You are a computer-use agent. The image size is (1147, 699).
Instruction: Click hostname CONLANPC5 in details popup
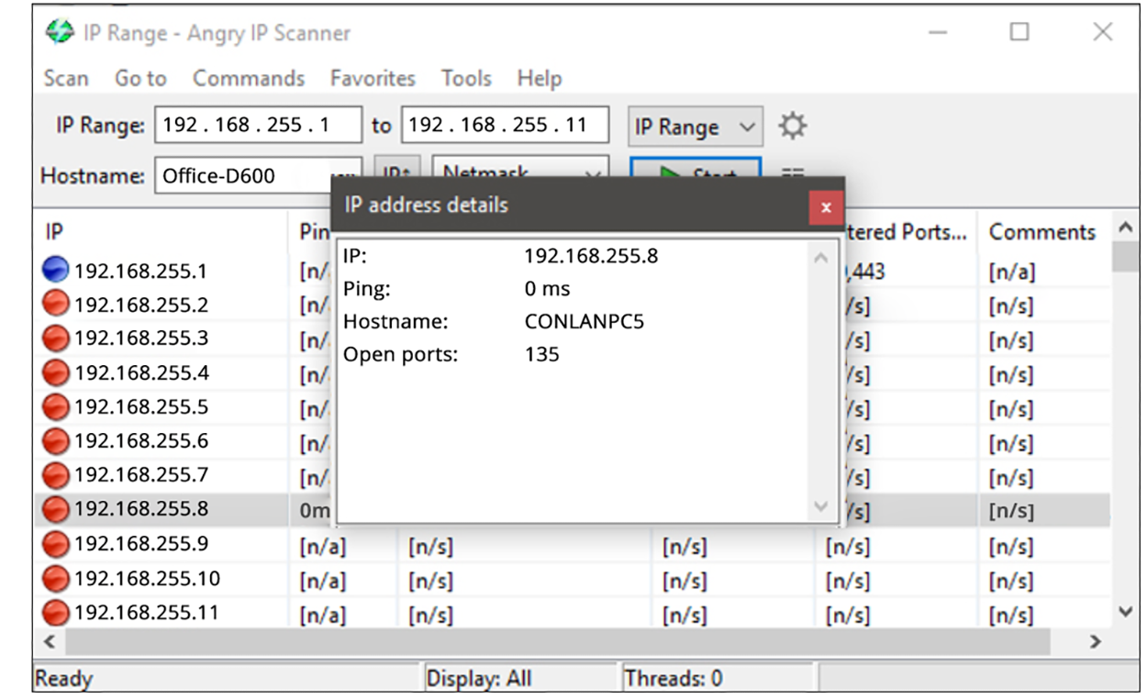tap(584, 322)
